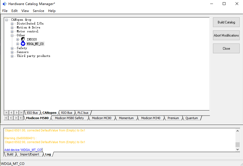Switch to the Quantum tab
The width and height of the screenshot is (243, 166).
[x=192, y=118]
